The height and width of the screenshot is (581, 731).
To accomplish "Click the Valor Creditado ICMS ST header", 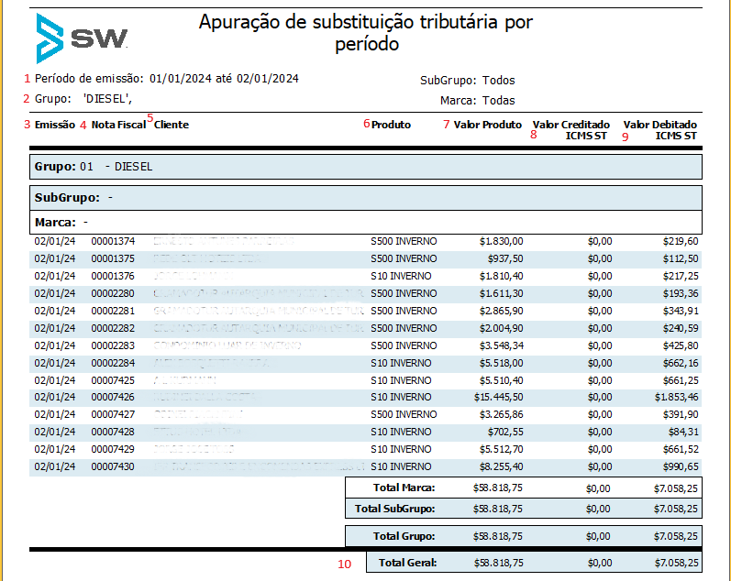I will point(571,130).
